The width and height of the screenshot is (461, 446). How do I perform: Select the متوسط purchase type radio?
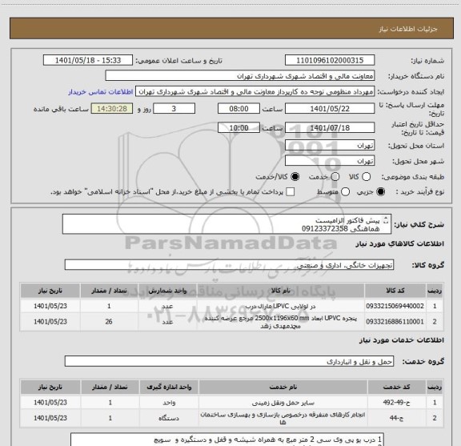tap(346, 192)
